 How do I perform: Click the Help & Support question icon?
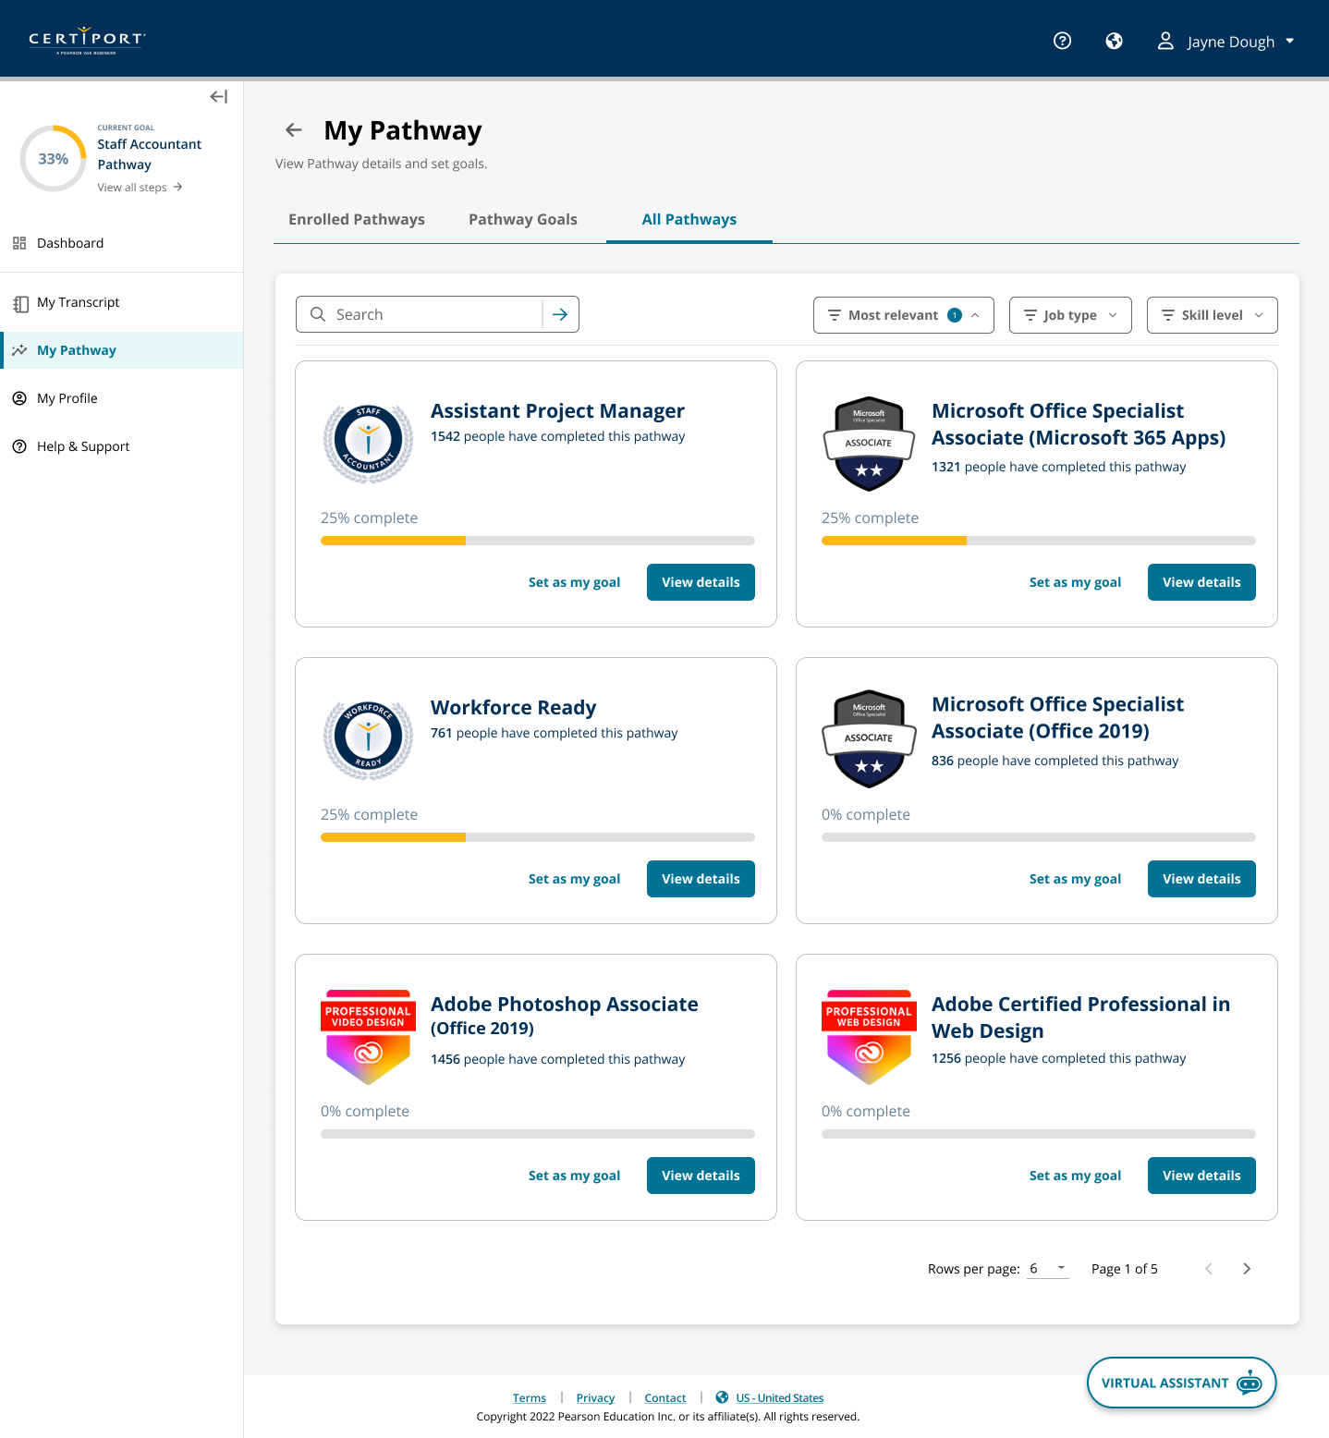coord(19,446)
